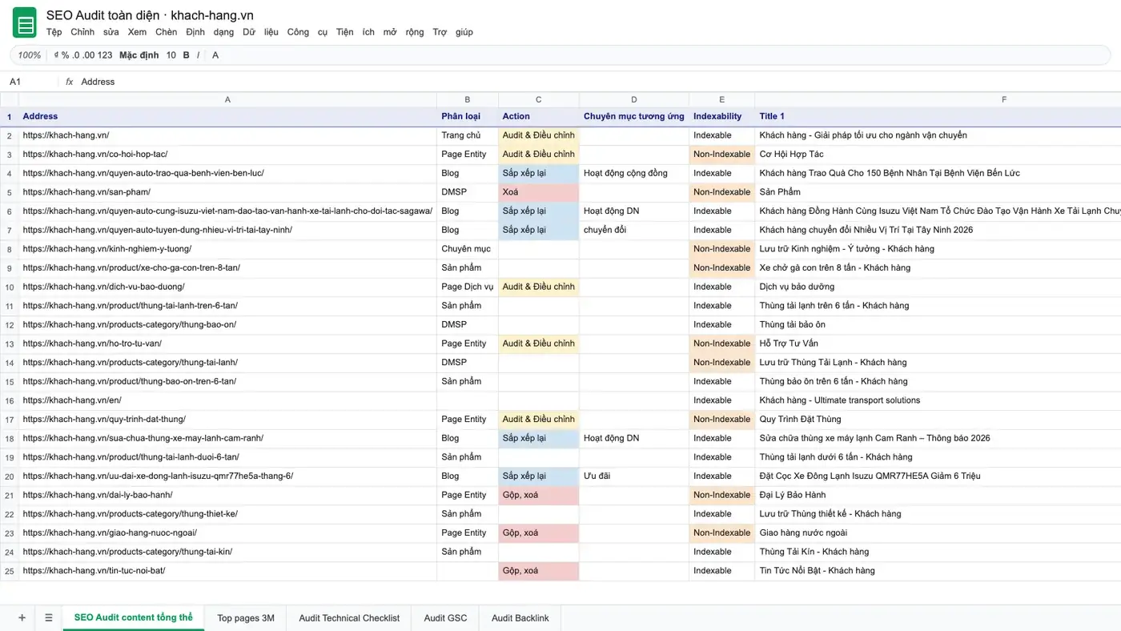
Task: Open the Chèn menu
Action: pyautogui.click(x=166, y=32)
